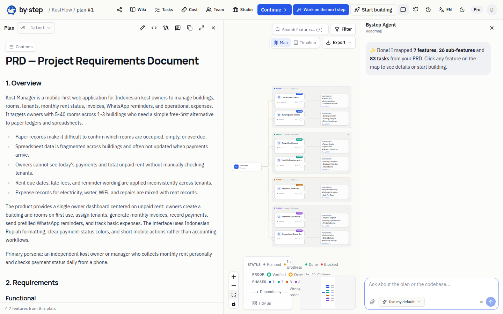Open the Cost menu item
The height and width of the screenshot is (314, 503).
tap(190, 10)
